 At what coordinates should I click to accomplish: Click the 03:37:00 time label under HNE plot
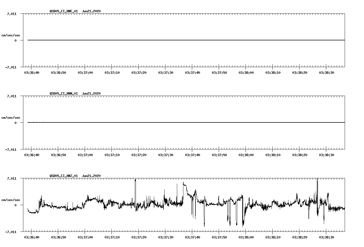[85, 72]
